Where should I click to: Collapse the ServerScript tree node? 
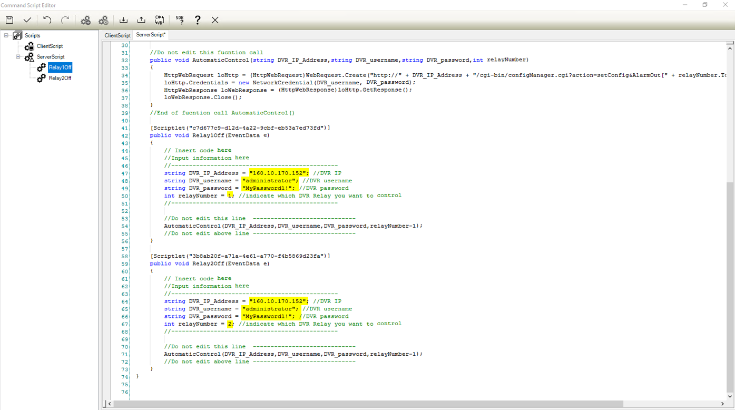[18, 56]
